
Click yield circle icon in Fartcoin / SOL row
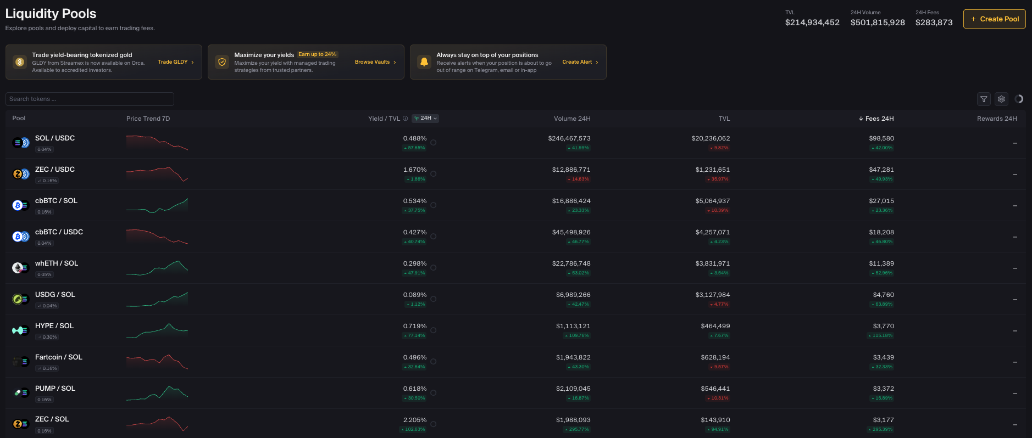click(434, 362)
